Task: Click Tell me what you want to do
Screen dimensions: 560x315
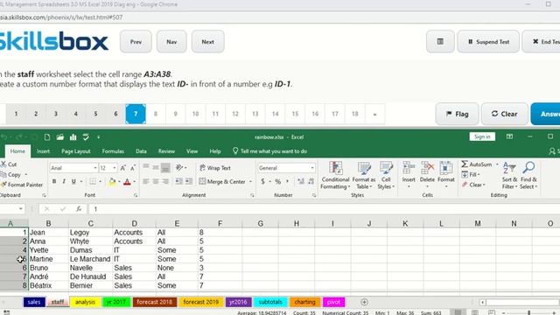Action: pos(270,151)
